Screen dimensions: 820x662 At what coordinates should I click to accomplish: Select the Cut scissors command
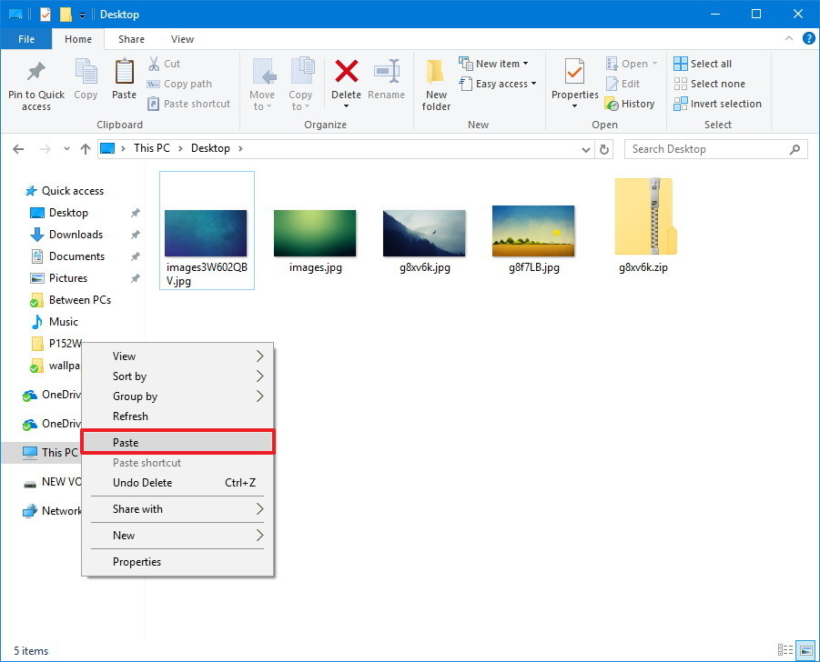click(164, 64)
